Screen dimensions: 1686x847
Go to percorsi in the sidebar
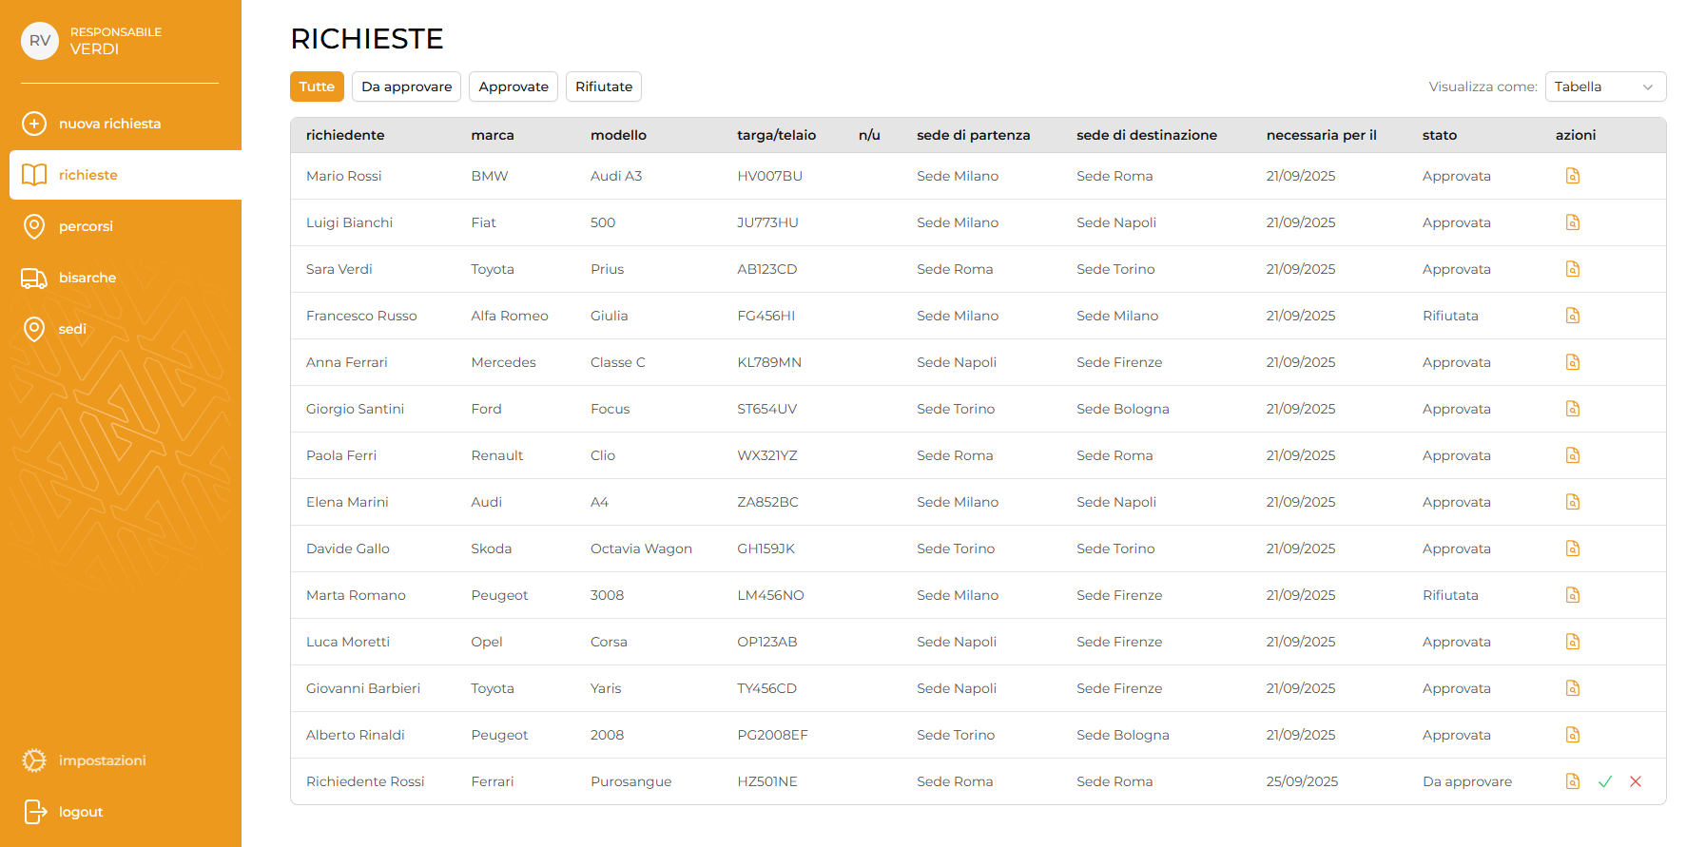point(86,226)
